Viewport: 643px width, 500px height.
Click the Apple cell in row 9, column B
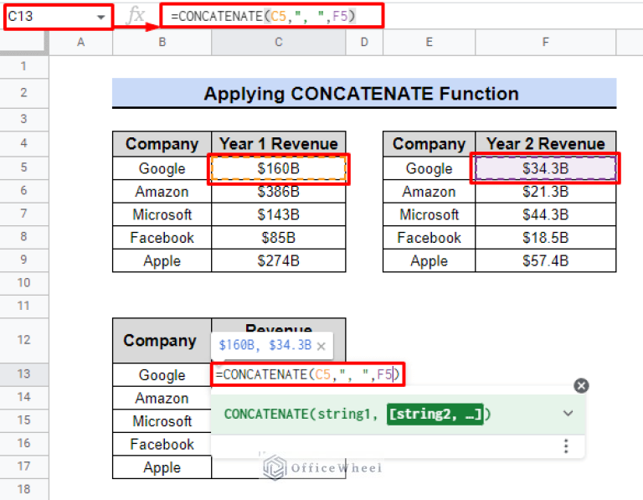click(162, 260)
